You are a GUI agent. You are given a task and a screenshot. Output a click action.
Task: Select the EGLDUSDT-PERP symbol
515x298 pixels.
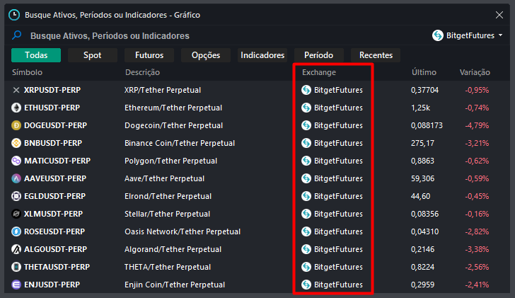[55, 196]
